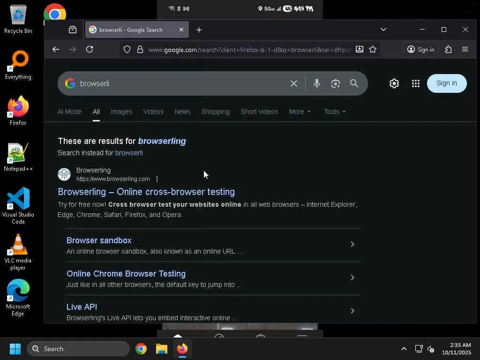480x360 pixels.
Task: Click into Google search input field
Action: coord(182,83)
